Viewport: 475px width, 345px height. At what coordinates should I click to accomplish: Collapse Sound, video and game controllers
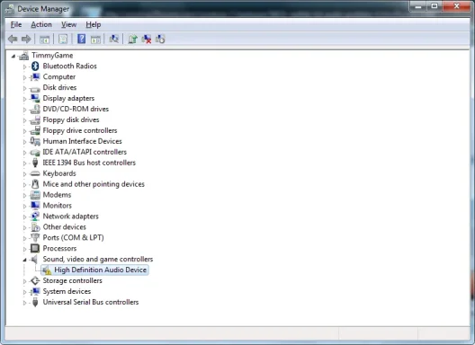tap(24, 260)
